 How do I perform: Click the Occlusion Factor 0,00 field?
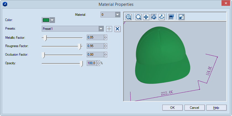(95, 55)
